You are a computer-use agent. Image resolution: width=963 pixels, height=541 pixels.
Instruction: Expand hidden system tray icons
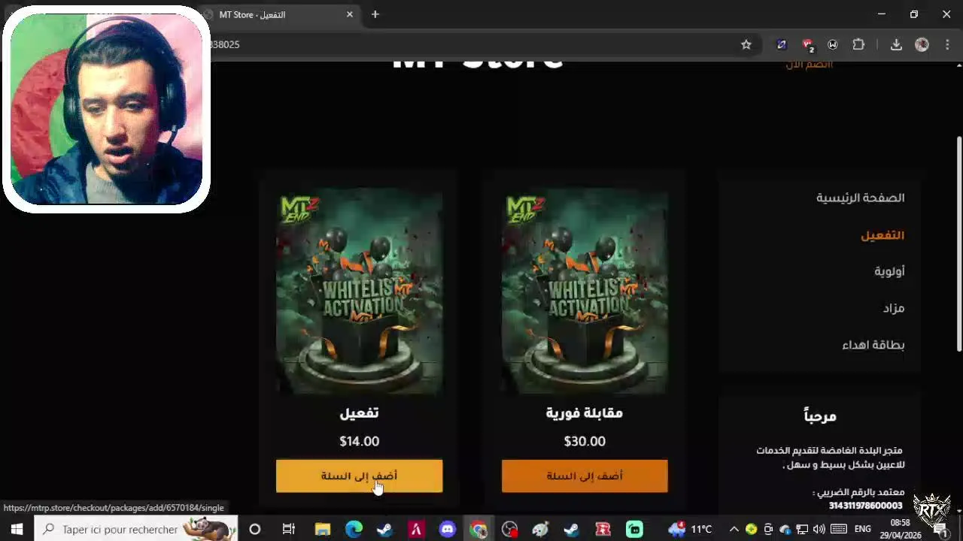(734, 529)
